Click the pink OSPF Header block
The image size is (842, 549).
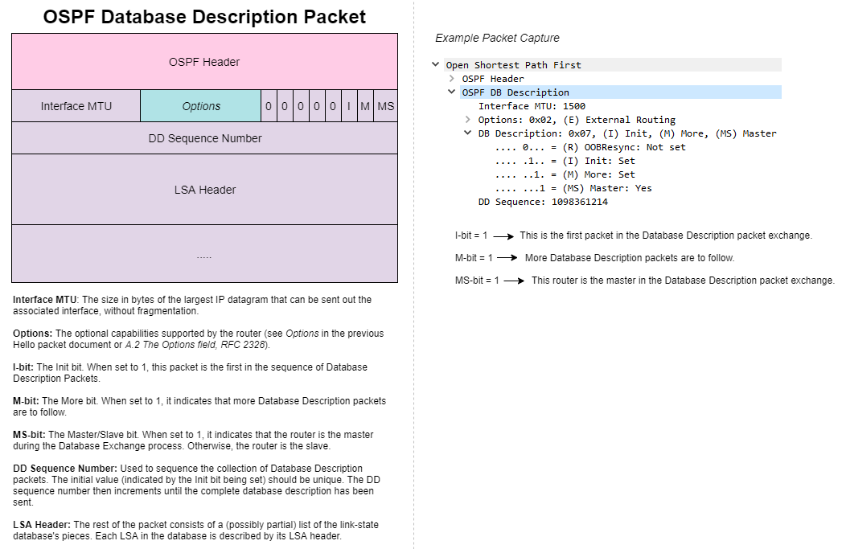pyautogui.click(x=203, y=61)
